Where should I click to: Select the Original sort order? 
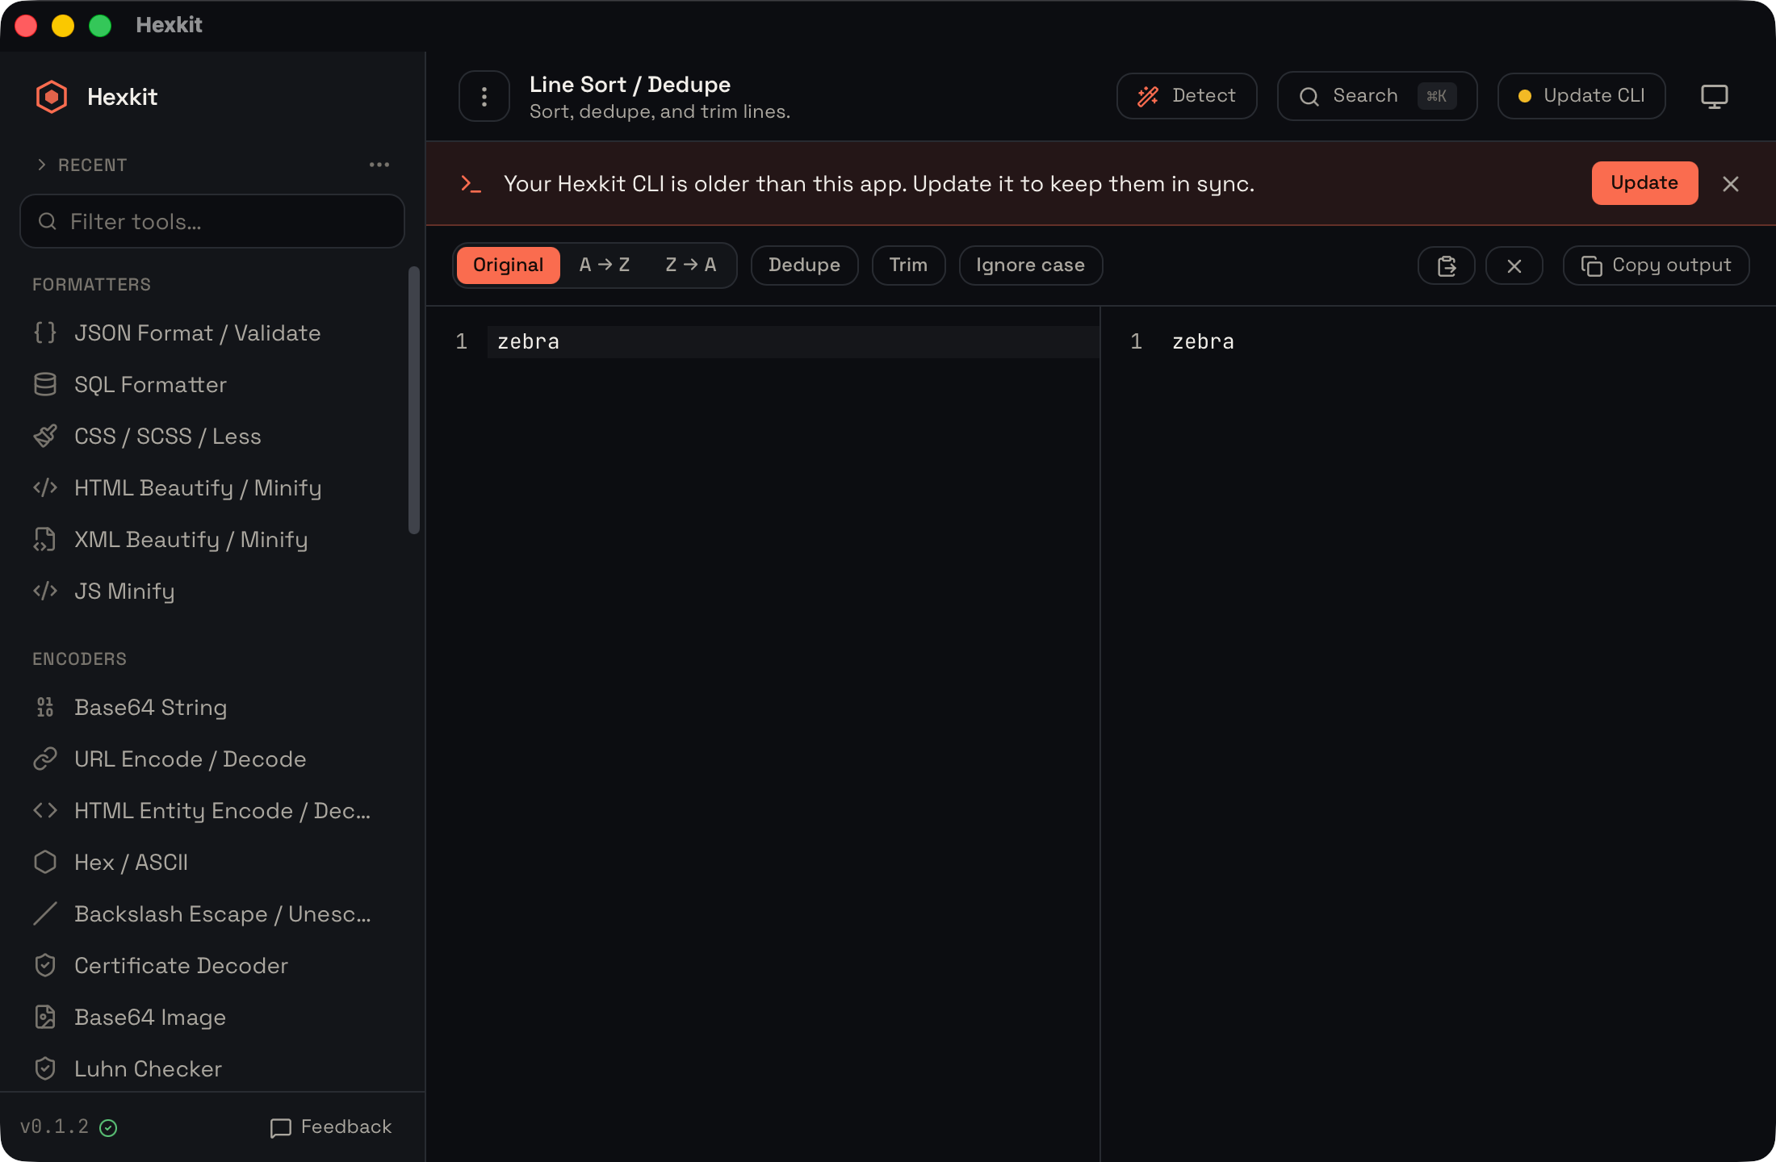pos(509,265)
